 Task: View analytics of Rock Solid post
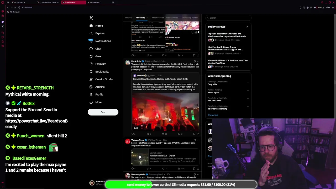[180, 134]
